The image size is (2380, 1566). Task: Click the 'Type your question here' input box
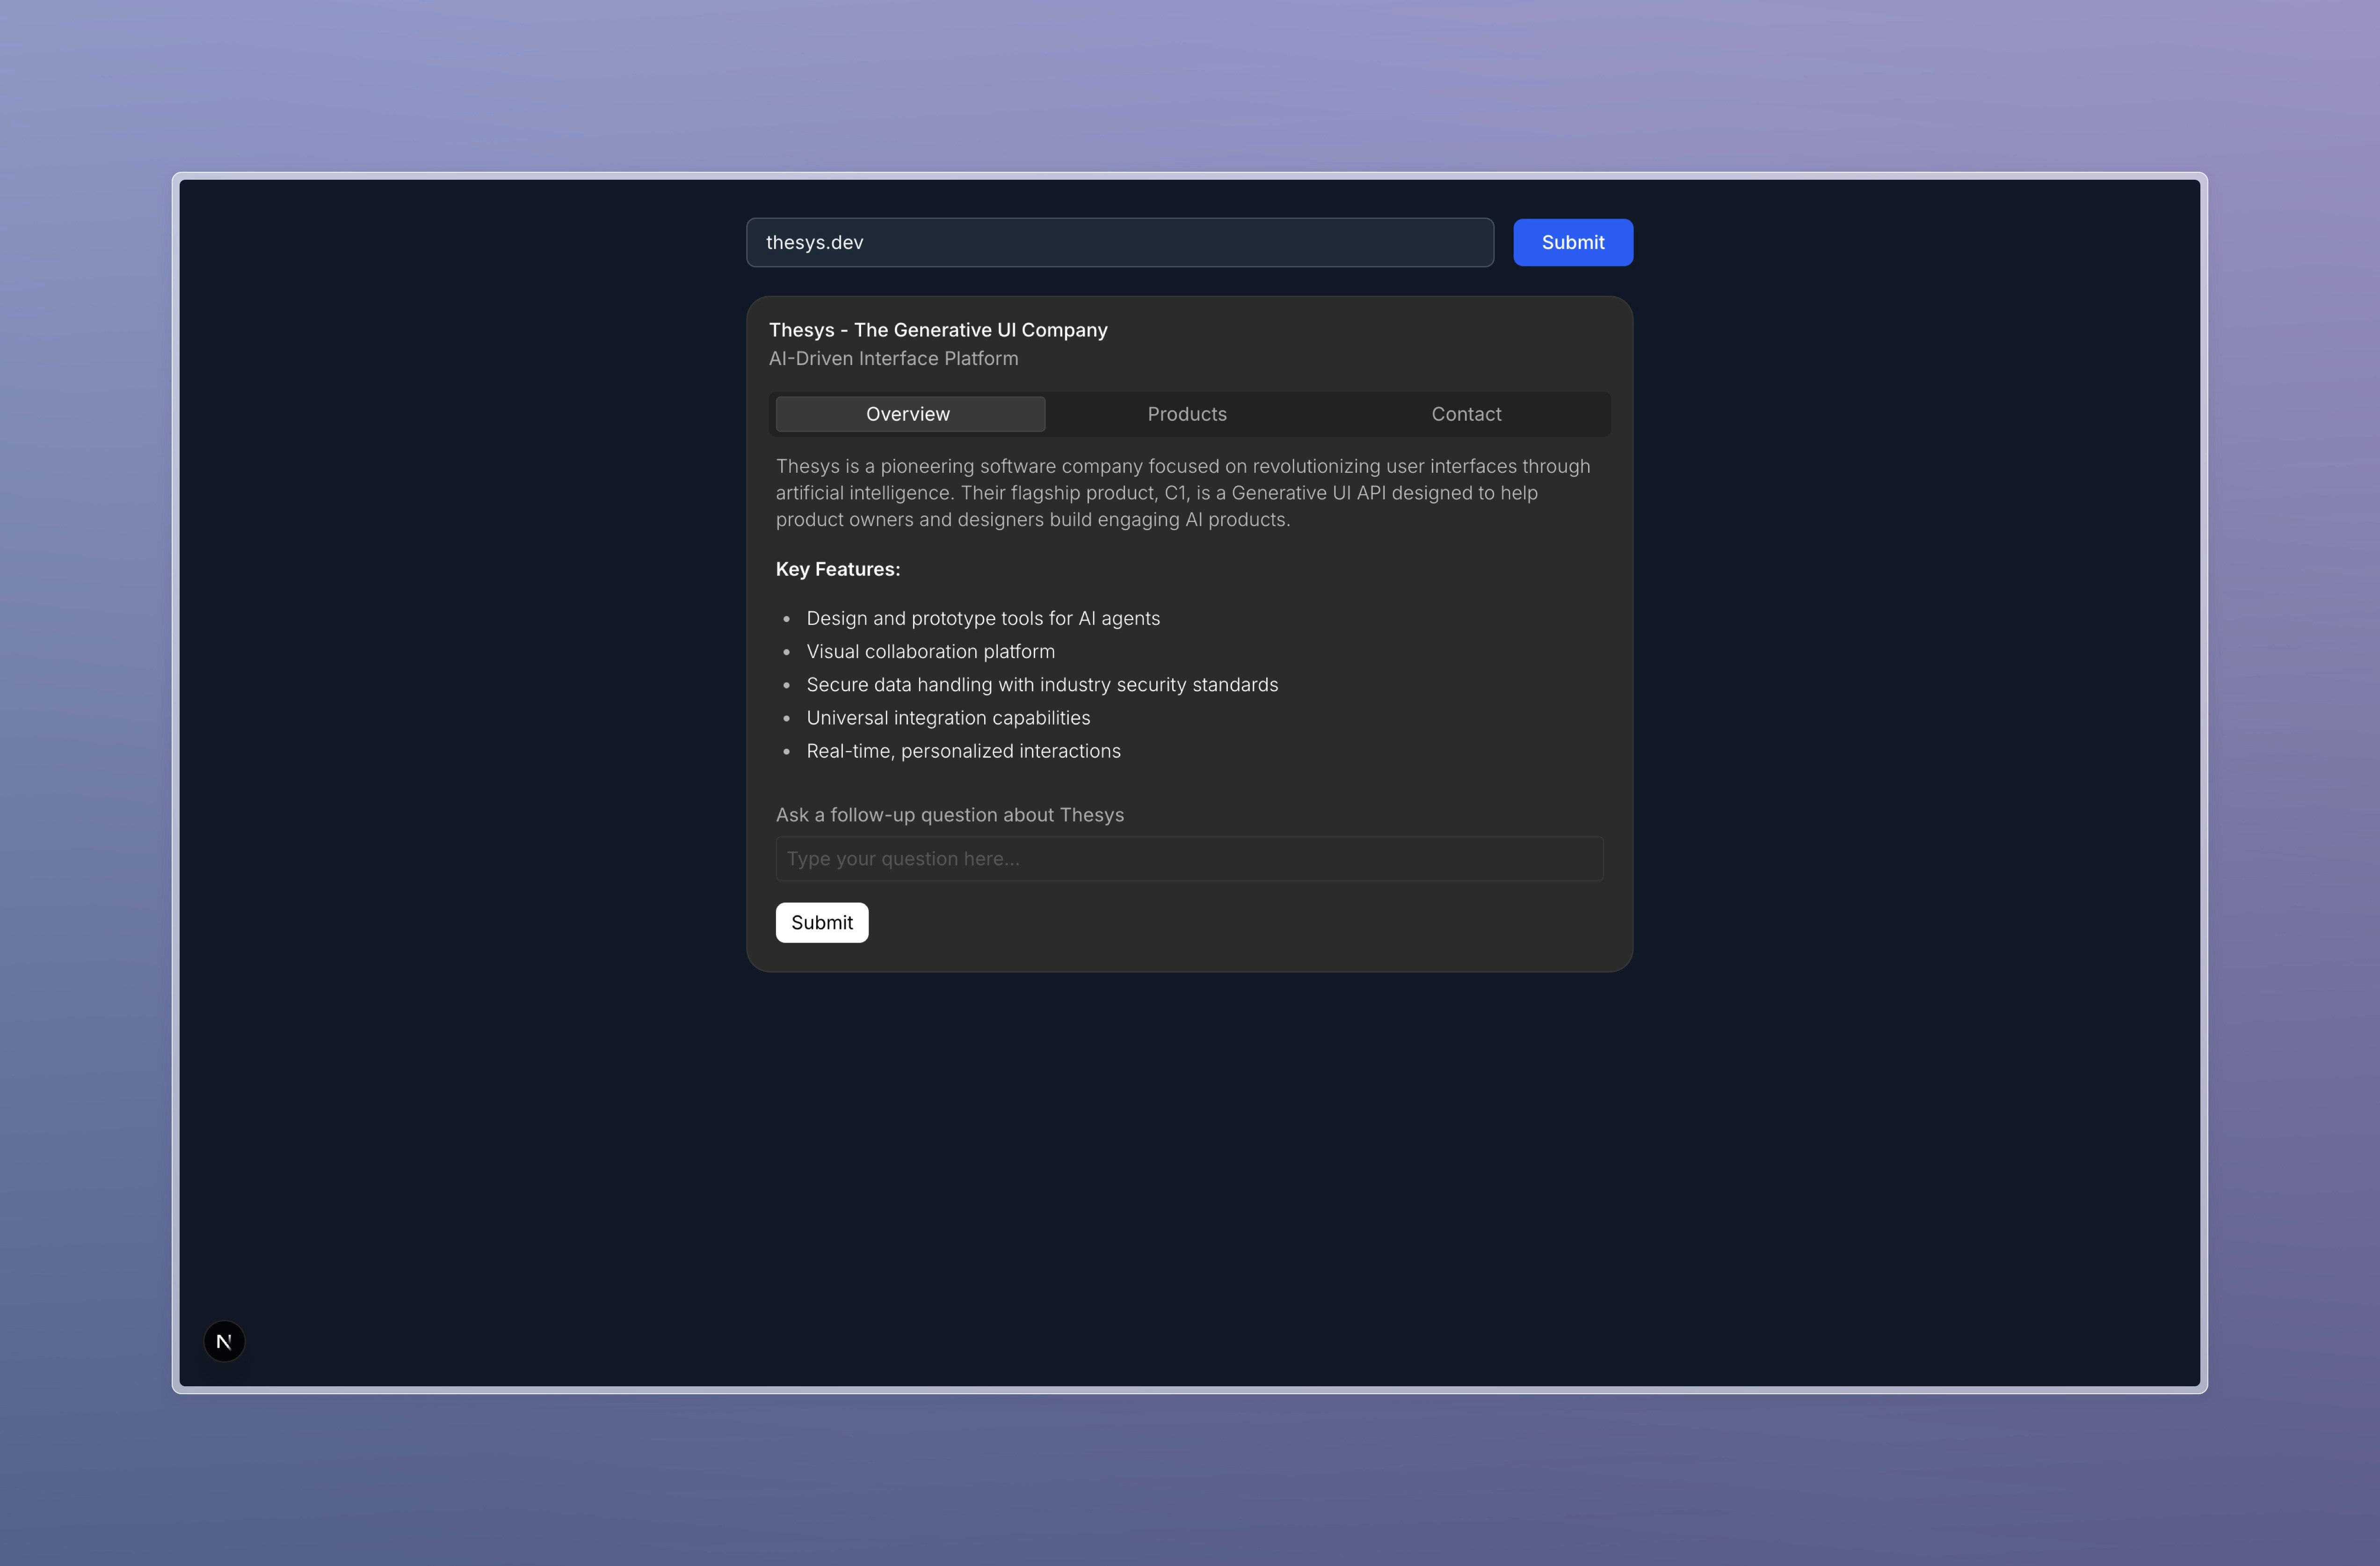tap(1188, 857)
